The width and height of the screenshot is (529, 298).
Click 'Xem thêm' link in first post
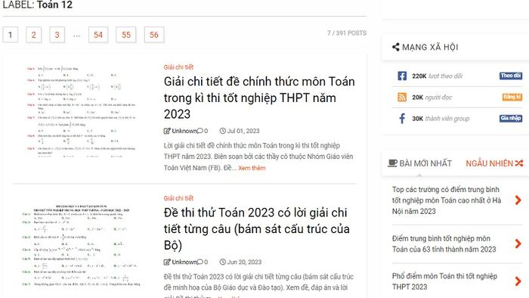(252, 168)
